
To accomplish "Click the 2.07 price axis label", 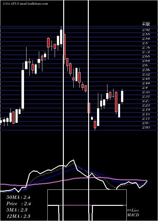I will click(146, 123).
